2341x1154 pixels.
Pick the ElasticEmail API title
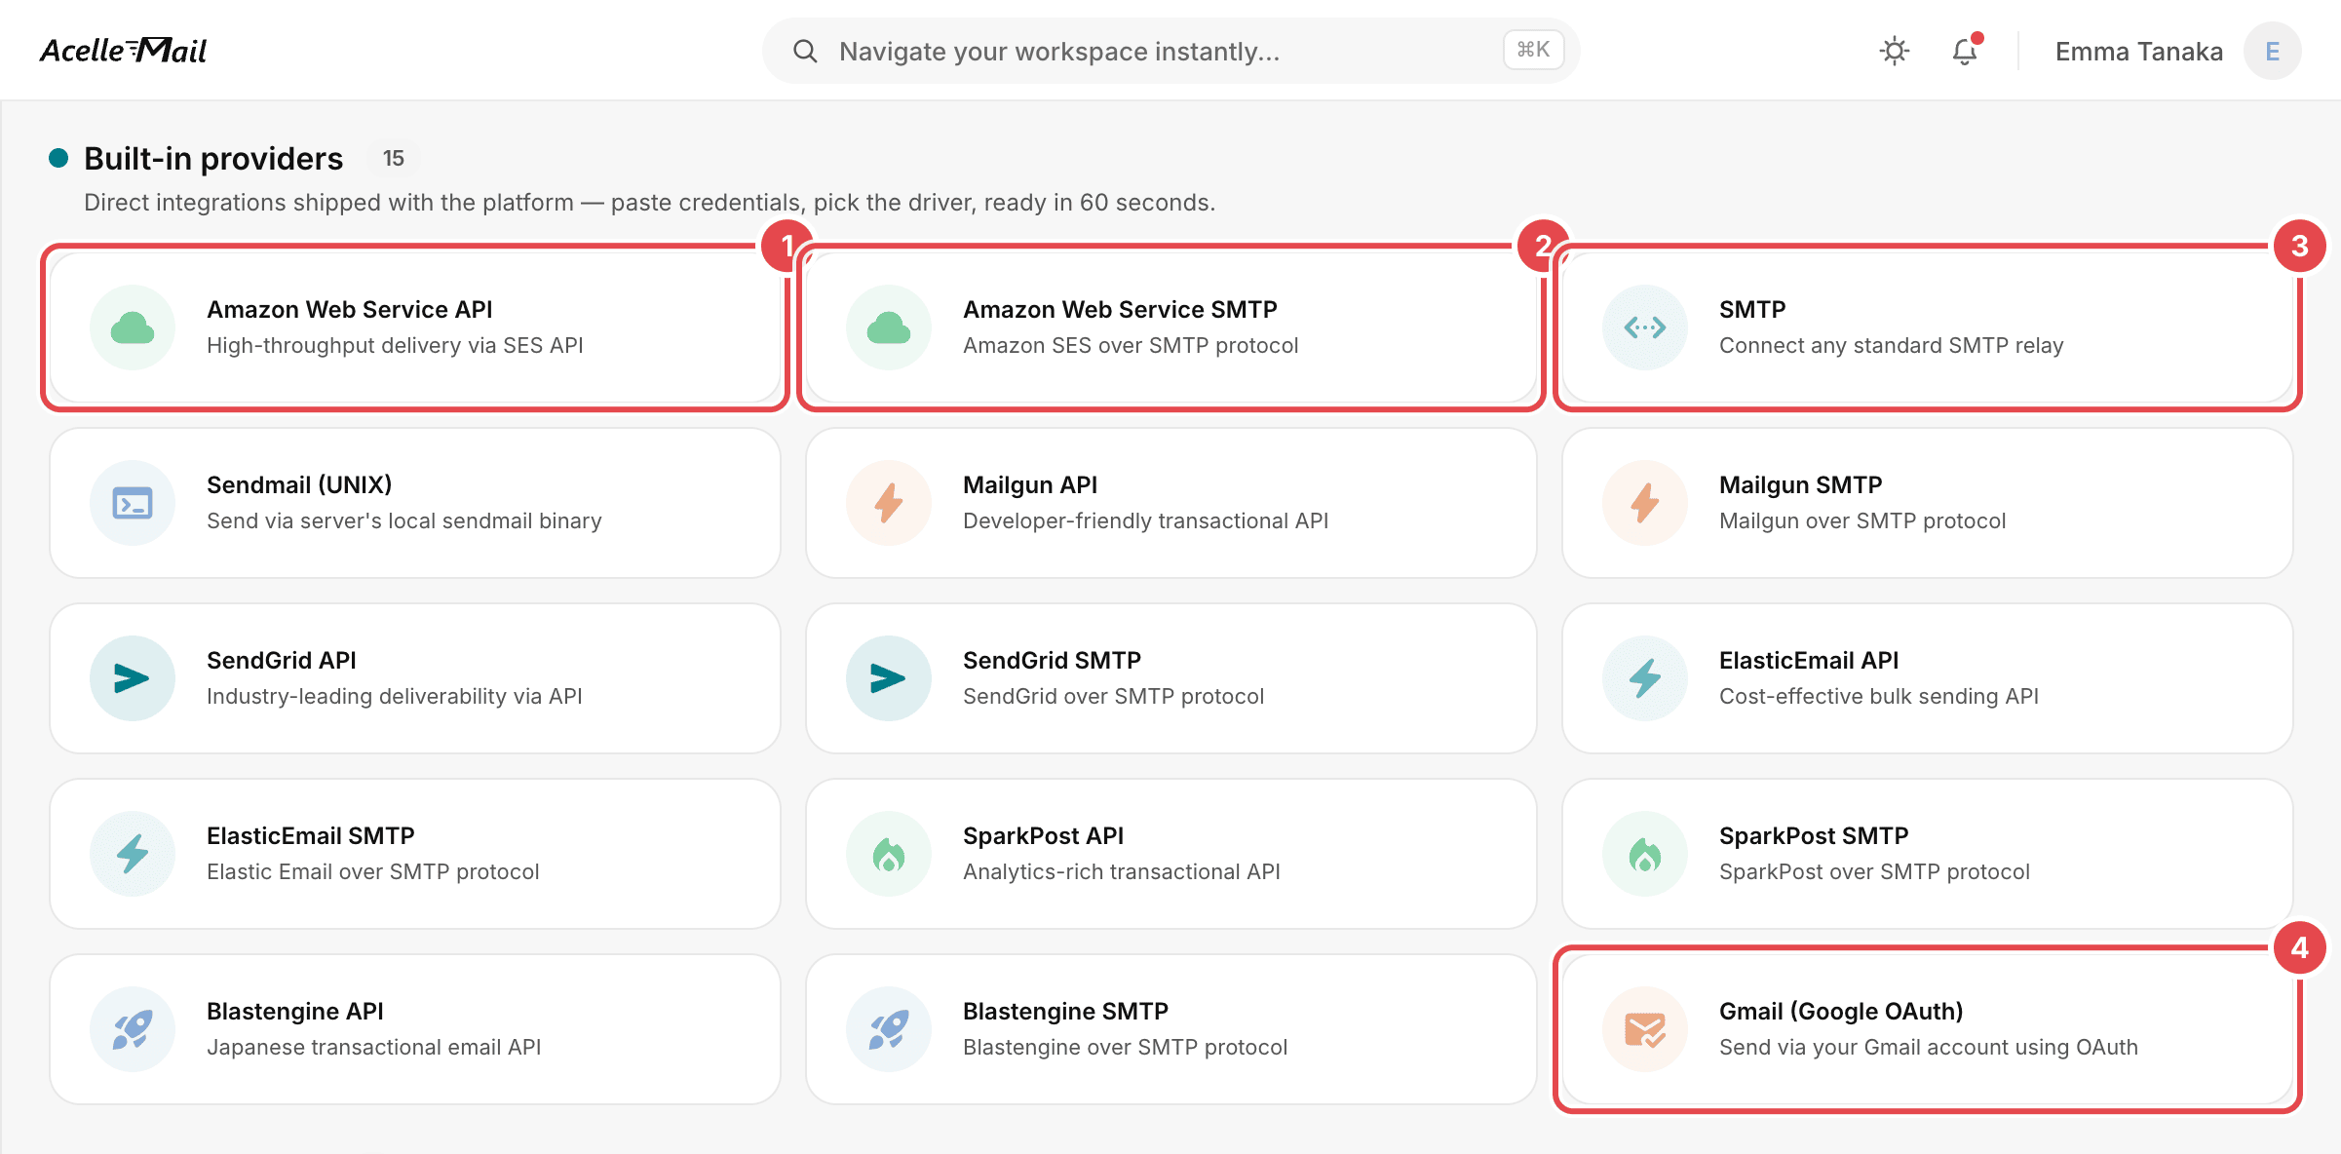pyautogui.click(x=1809, y=661)
